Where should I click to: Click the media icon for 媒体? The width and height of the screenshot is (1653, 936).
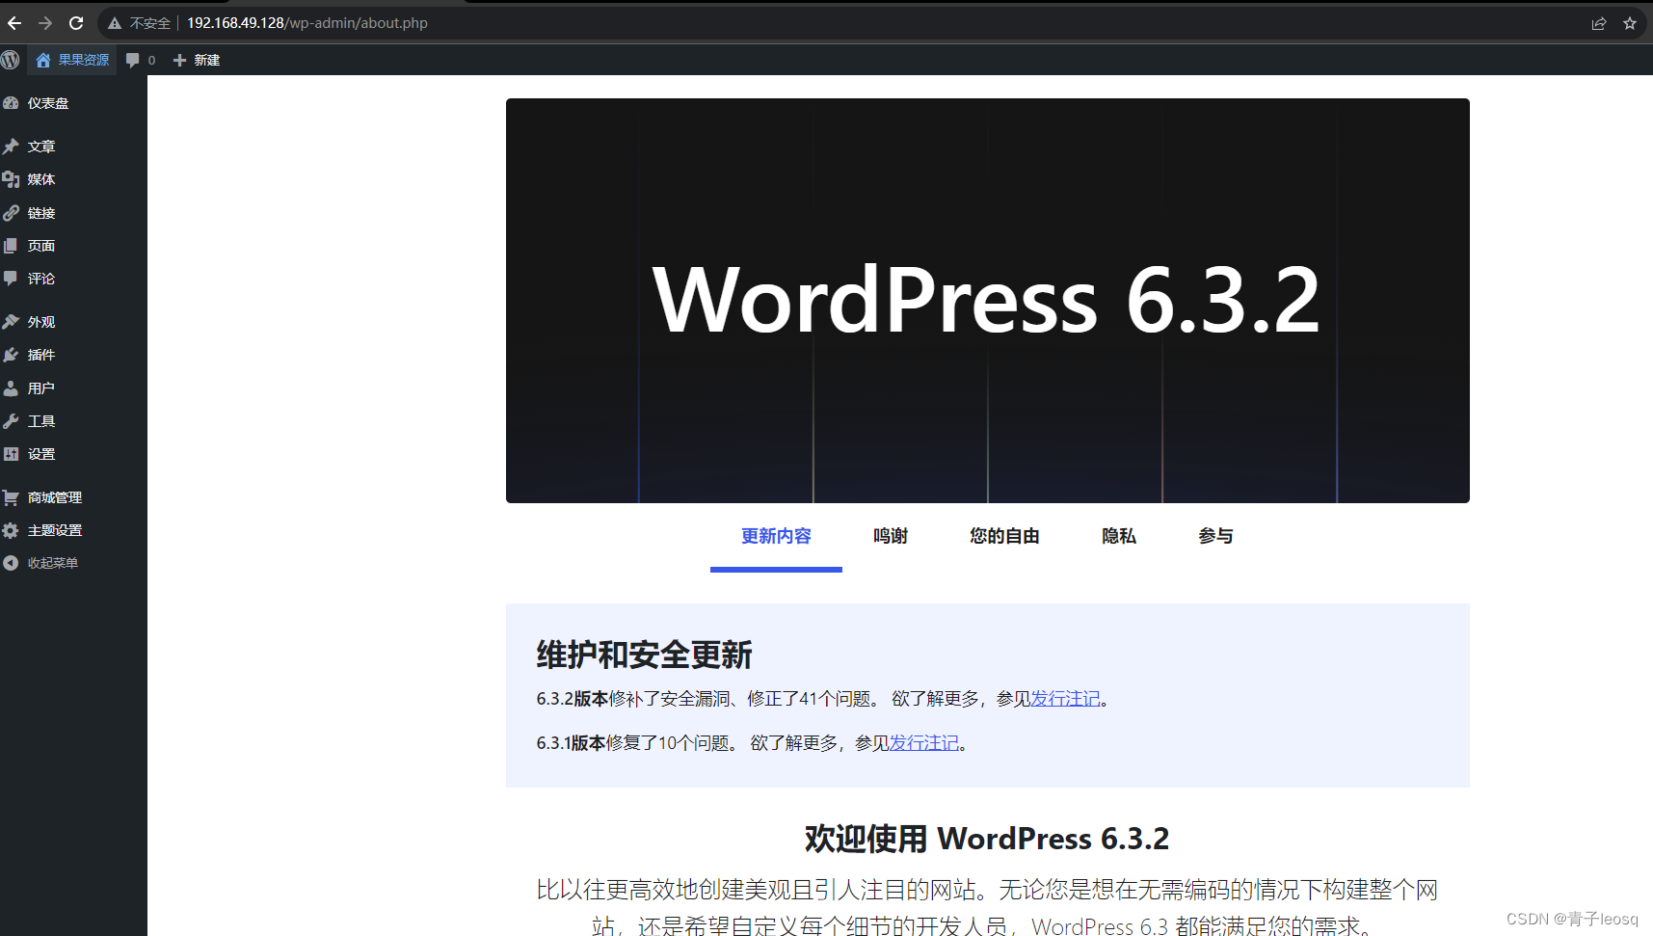(11, 179)
